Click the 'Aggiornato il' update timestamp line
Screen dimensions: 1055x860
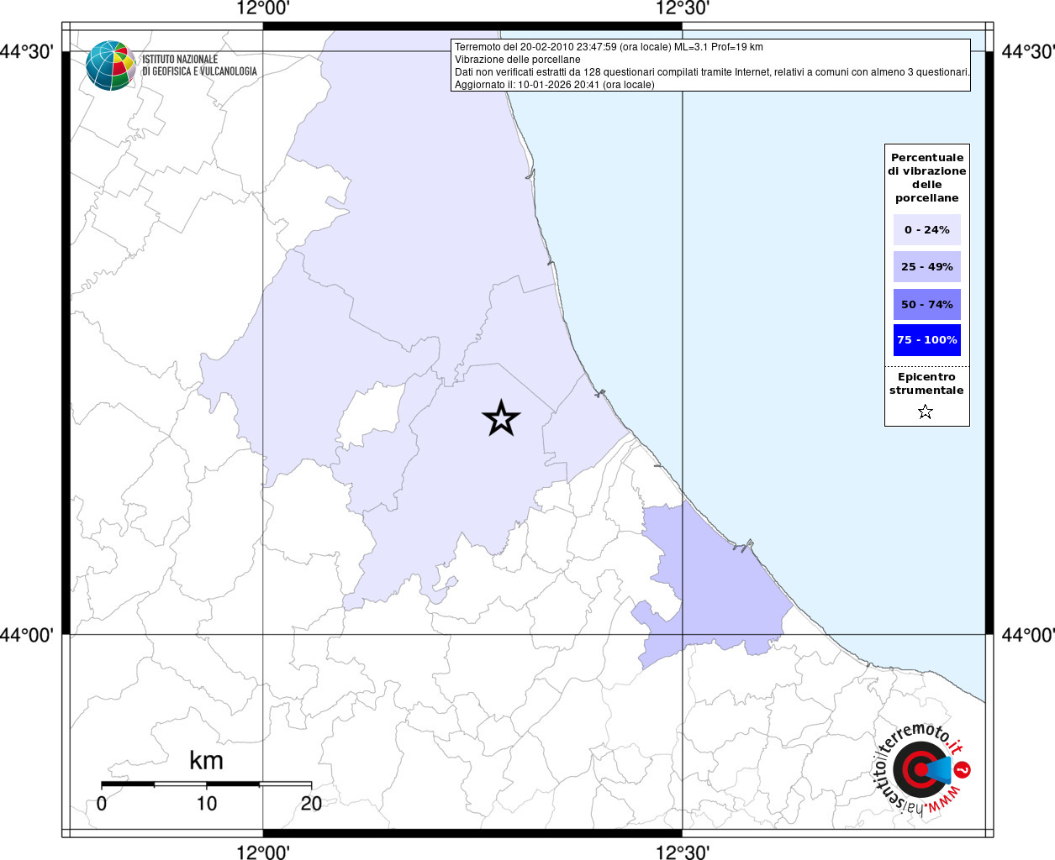pyautogui.click(x=554, y=85)
